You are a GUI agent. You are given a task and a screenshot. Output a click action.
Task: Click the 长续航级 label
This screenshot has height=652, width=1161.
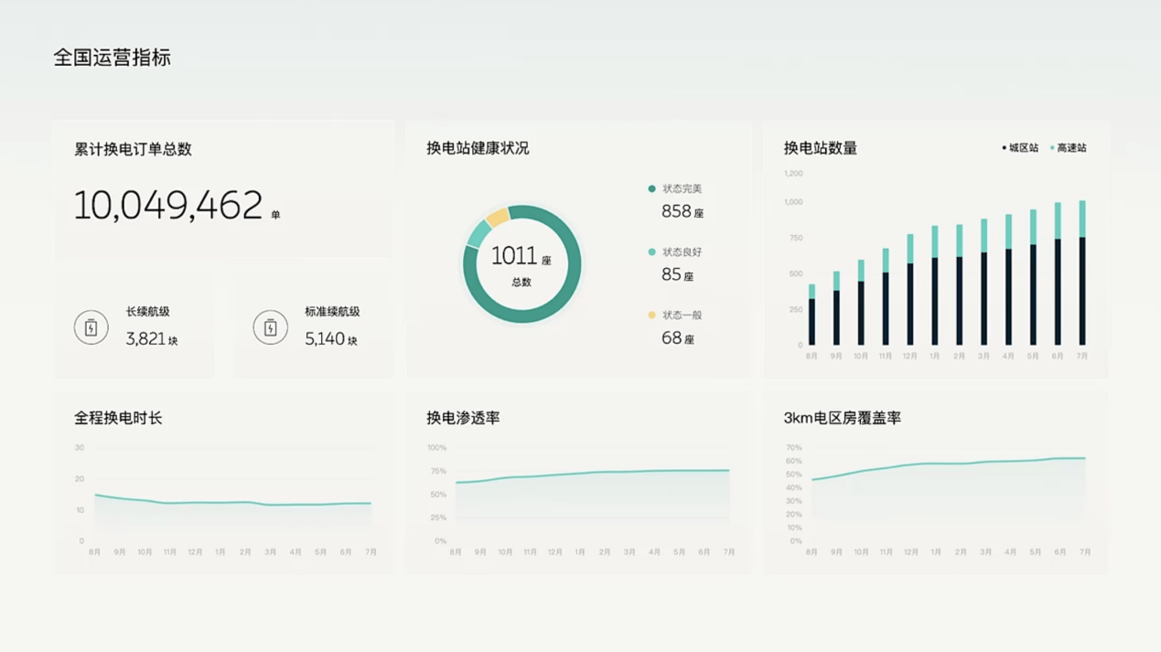click(147, 312)
